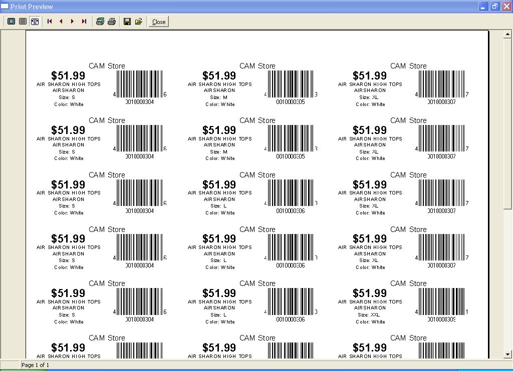The width and height of the screenshot is (513, 371).
Task: Go to the previous page
Action: tap(61, 21)
